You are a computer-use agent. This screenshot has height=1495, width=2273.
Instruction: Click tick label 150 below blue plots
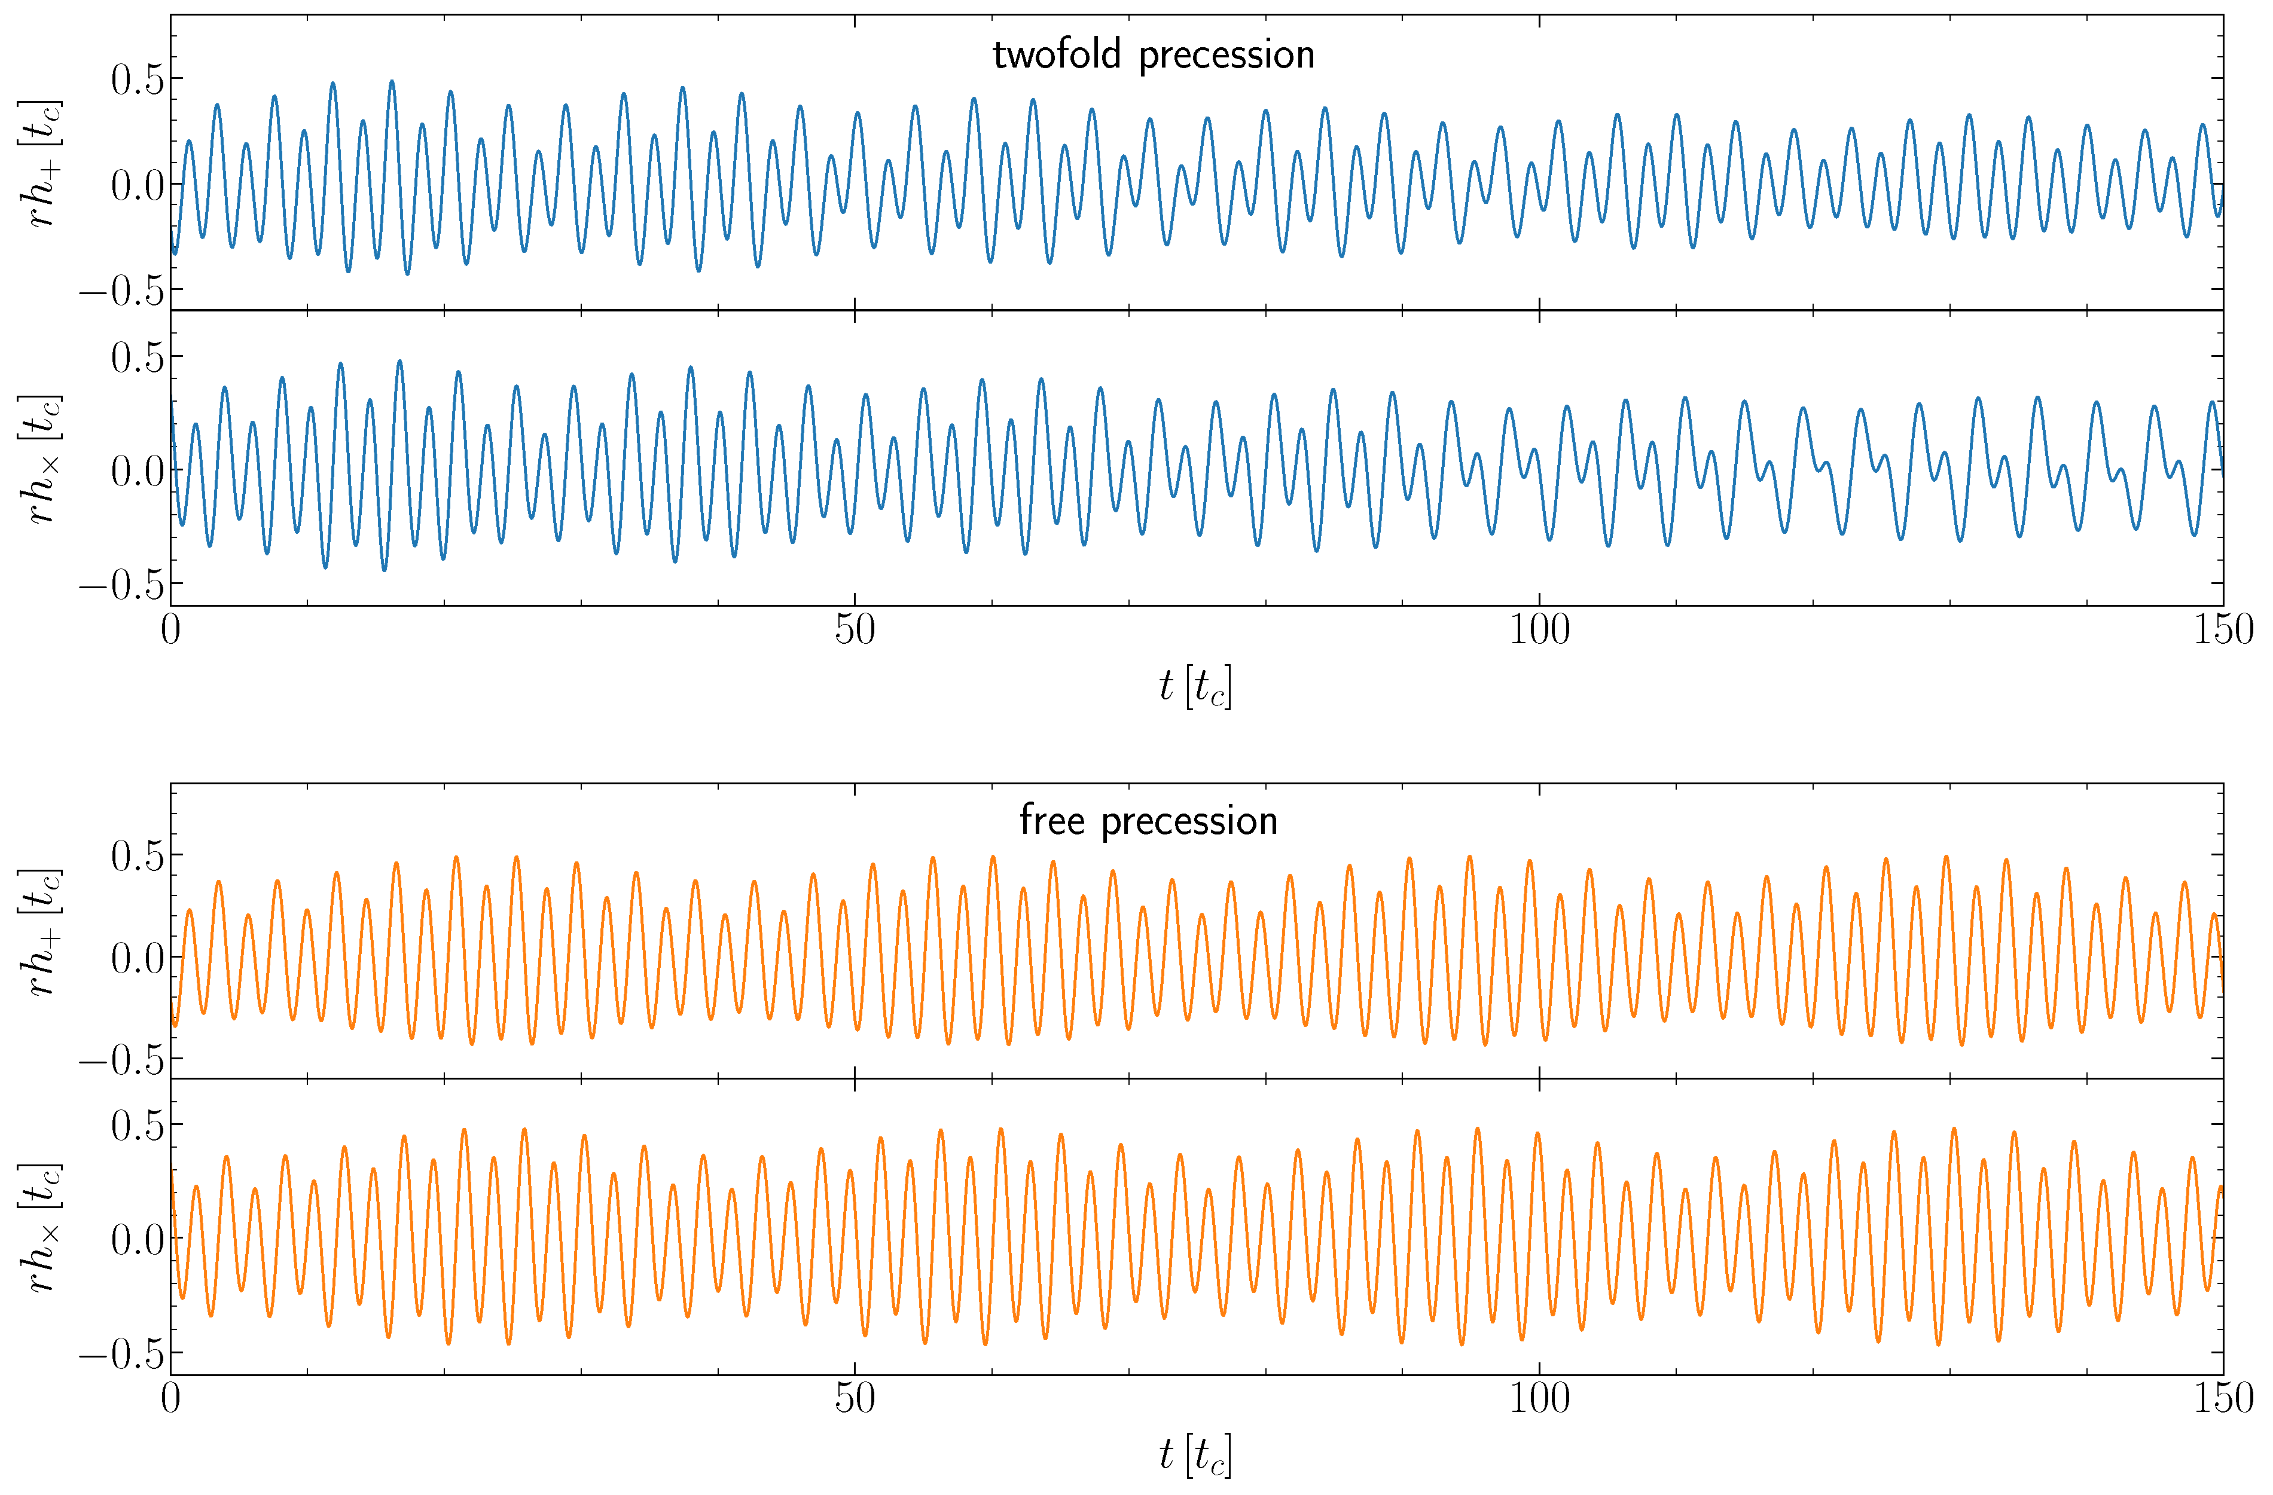(2223, 630)
